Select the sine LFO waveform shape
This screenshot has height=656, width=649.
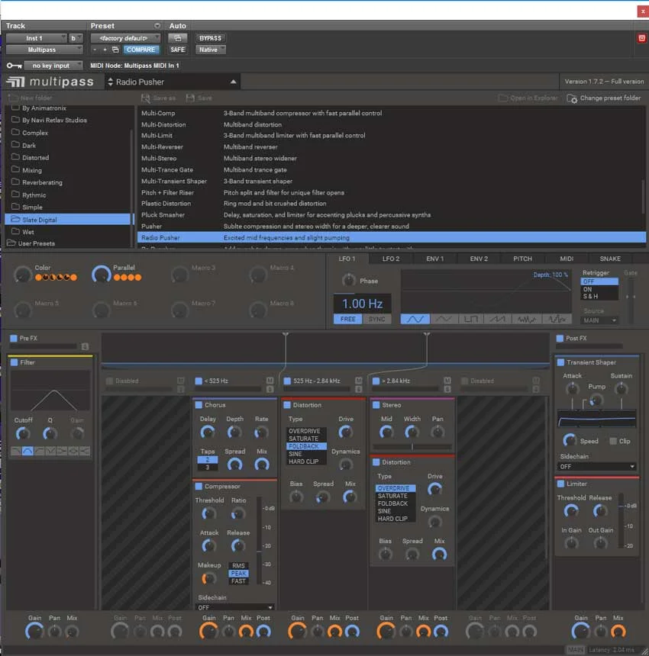(x=415, y=319)
